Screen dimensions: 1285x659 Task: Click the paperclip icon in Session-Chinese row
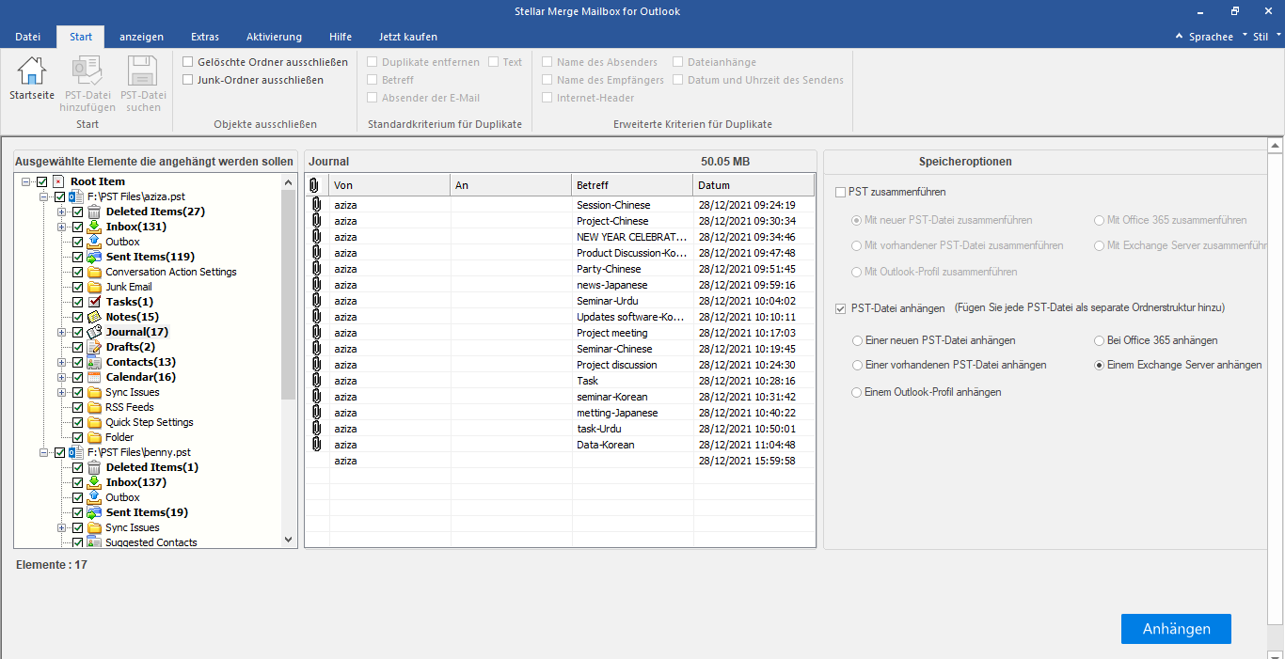pyautogui.click(x=315, y=205)
